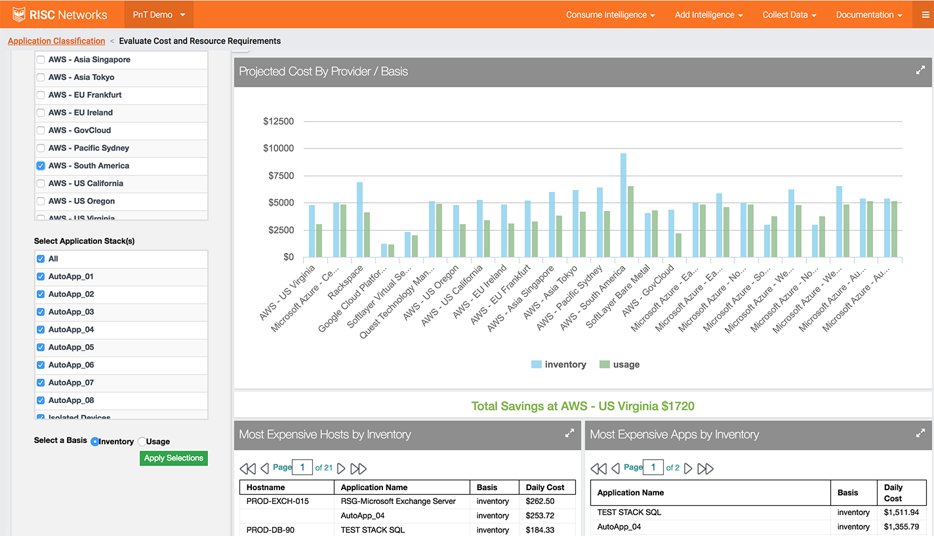This screenshot has height=536, width=934.
Task: Enable the AWS - EU Frankfurt provider
Action: click(41, 95)
